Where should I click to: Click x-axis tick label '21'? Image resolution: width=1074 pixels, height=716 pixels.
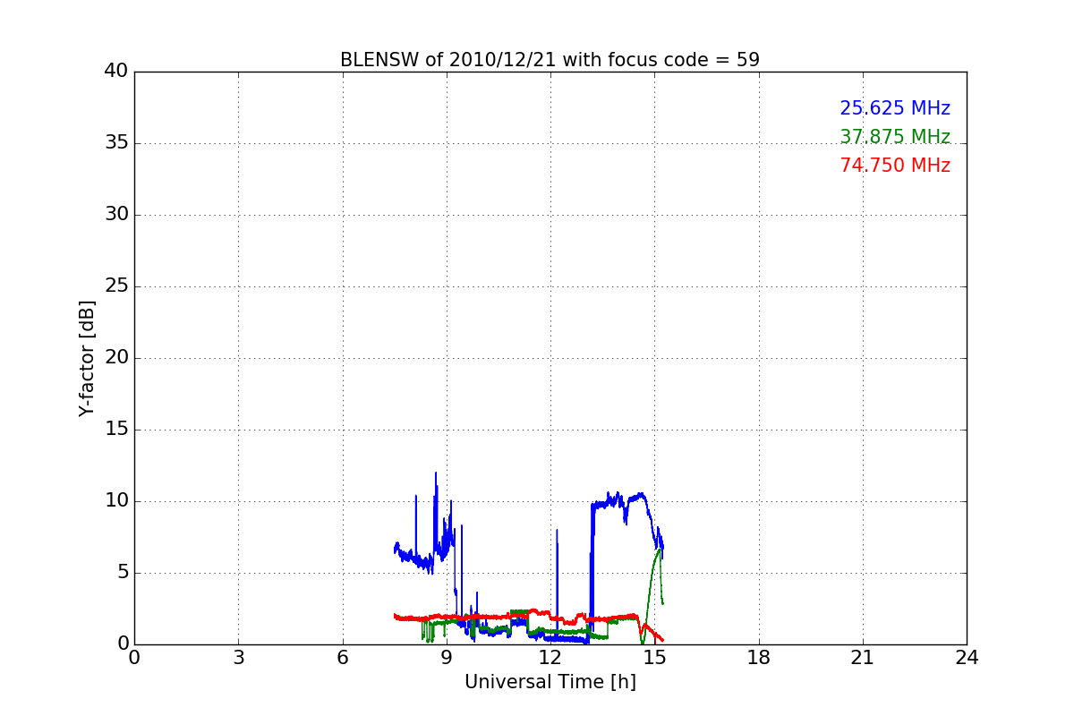tap(863, 658)
